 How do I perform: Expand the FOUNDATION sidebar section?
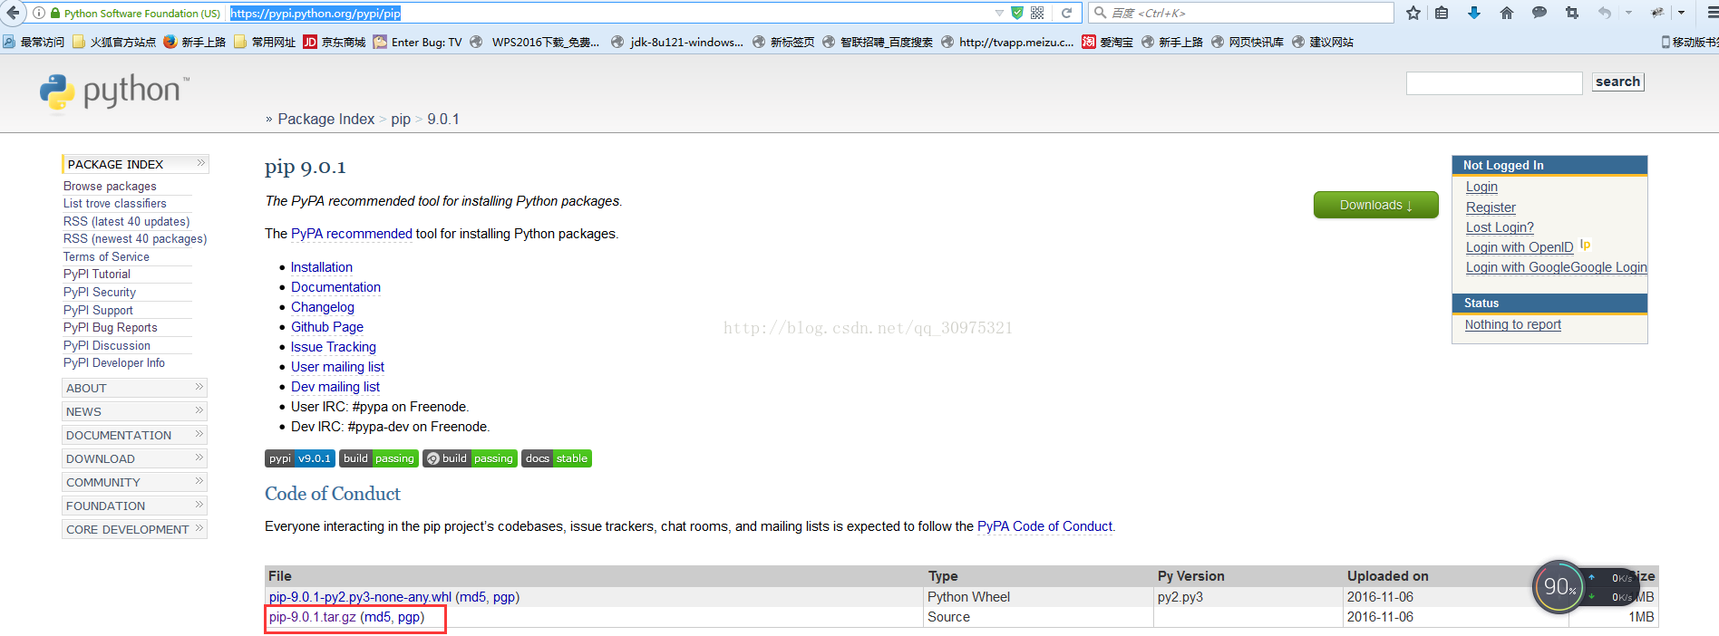(x=135, y=506)
